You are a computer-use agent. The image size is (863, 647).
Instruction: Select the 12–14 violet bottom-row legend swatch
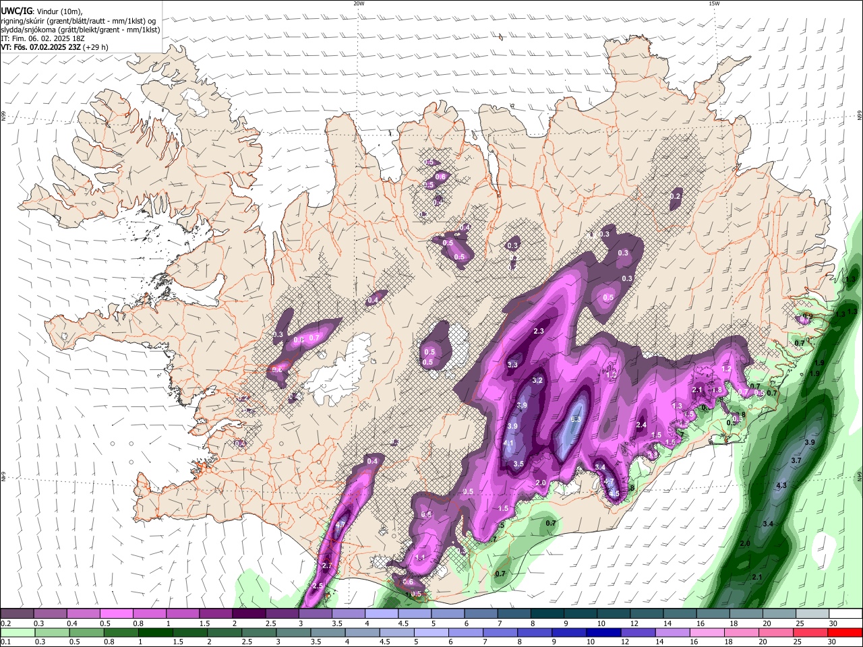(x=638, y=633)
